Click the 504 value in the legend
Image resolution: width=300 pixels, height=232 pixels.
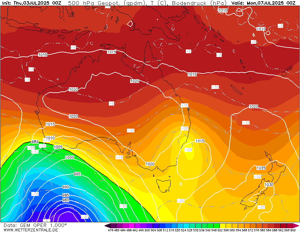point(153,230)
